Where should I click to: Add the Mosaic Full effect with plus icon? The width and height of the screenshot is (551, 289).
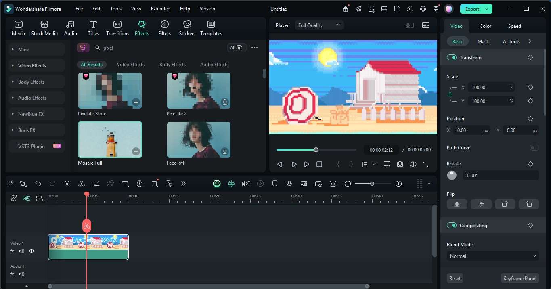(136, 151)
